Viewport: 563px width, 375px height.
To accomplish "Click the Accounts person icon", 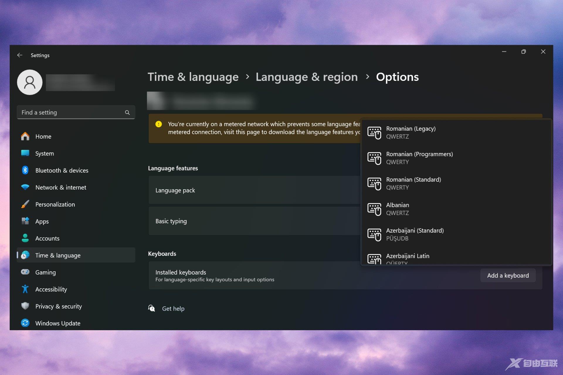I will pos(25,238).
